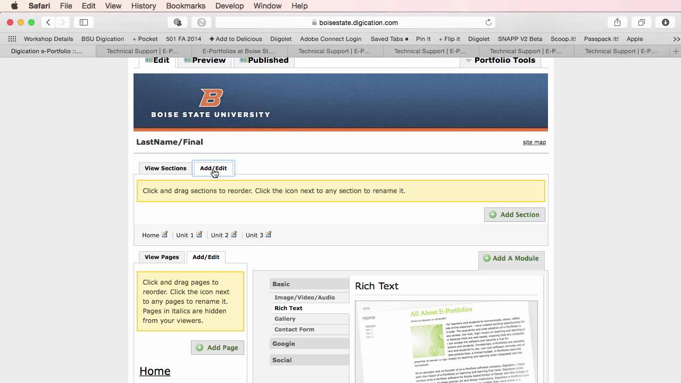
Task: Click the + Add to Delicious bookmarklet
Action: click(x=236, y=39)
